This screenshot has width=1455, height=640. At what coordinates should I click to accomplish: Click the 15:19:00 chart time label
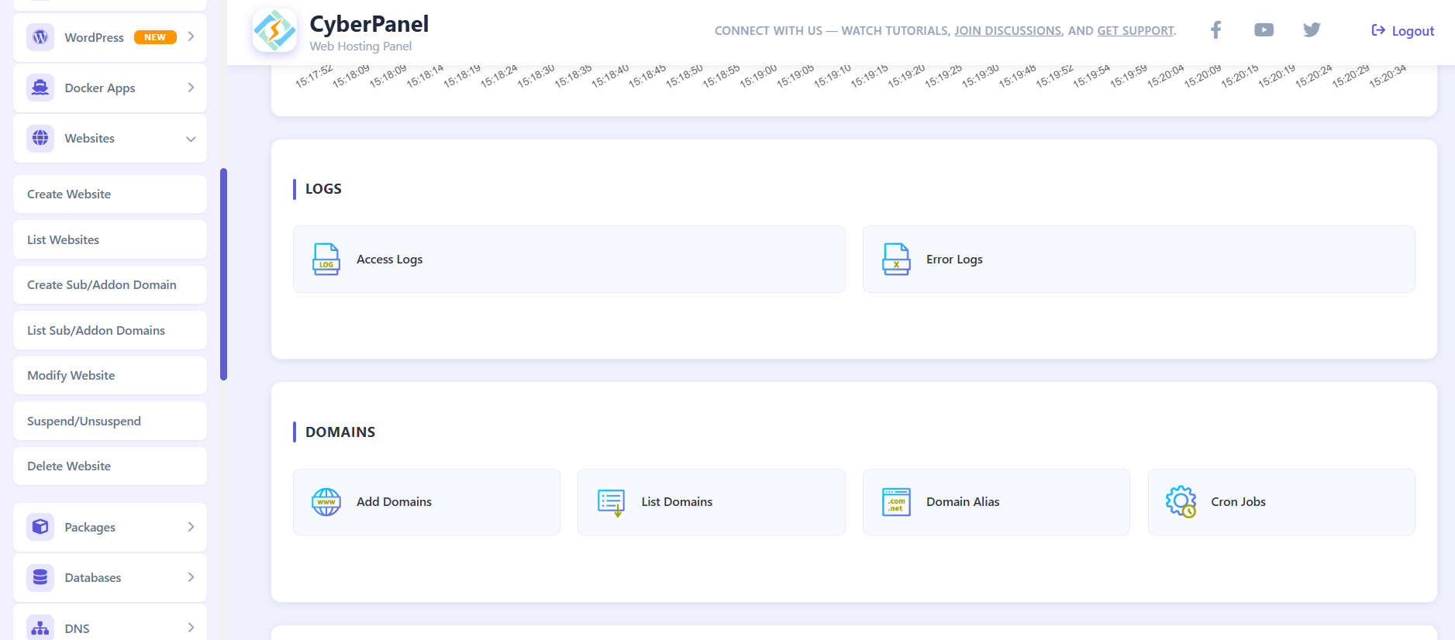758,77
